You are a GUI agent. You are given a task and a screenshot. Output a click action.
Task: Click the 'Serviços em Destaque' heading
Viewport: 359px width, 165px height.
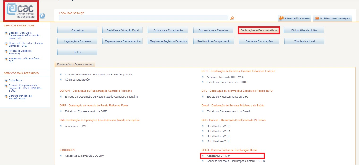(19, 26)
